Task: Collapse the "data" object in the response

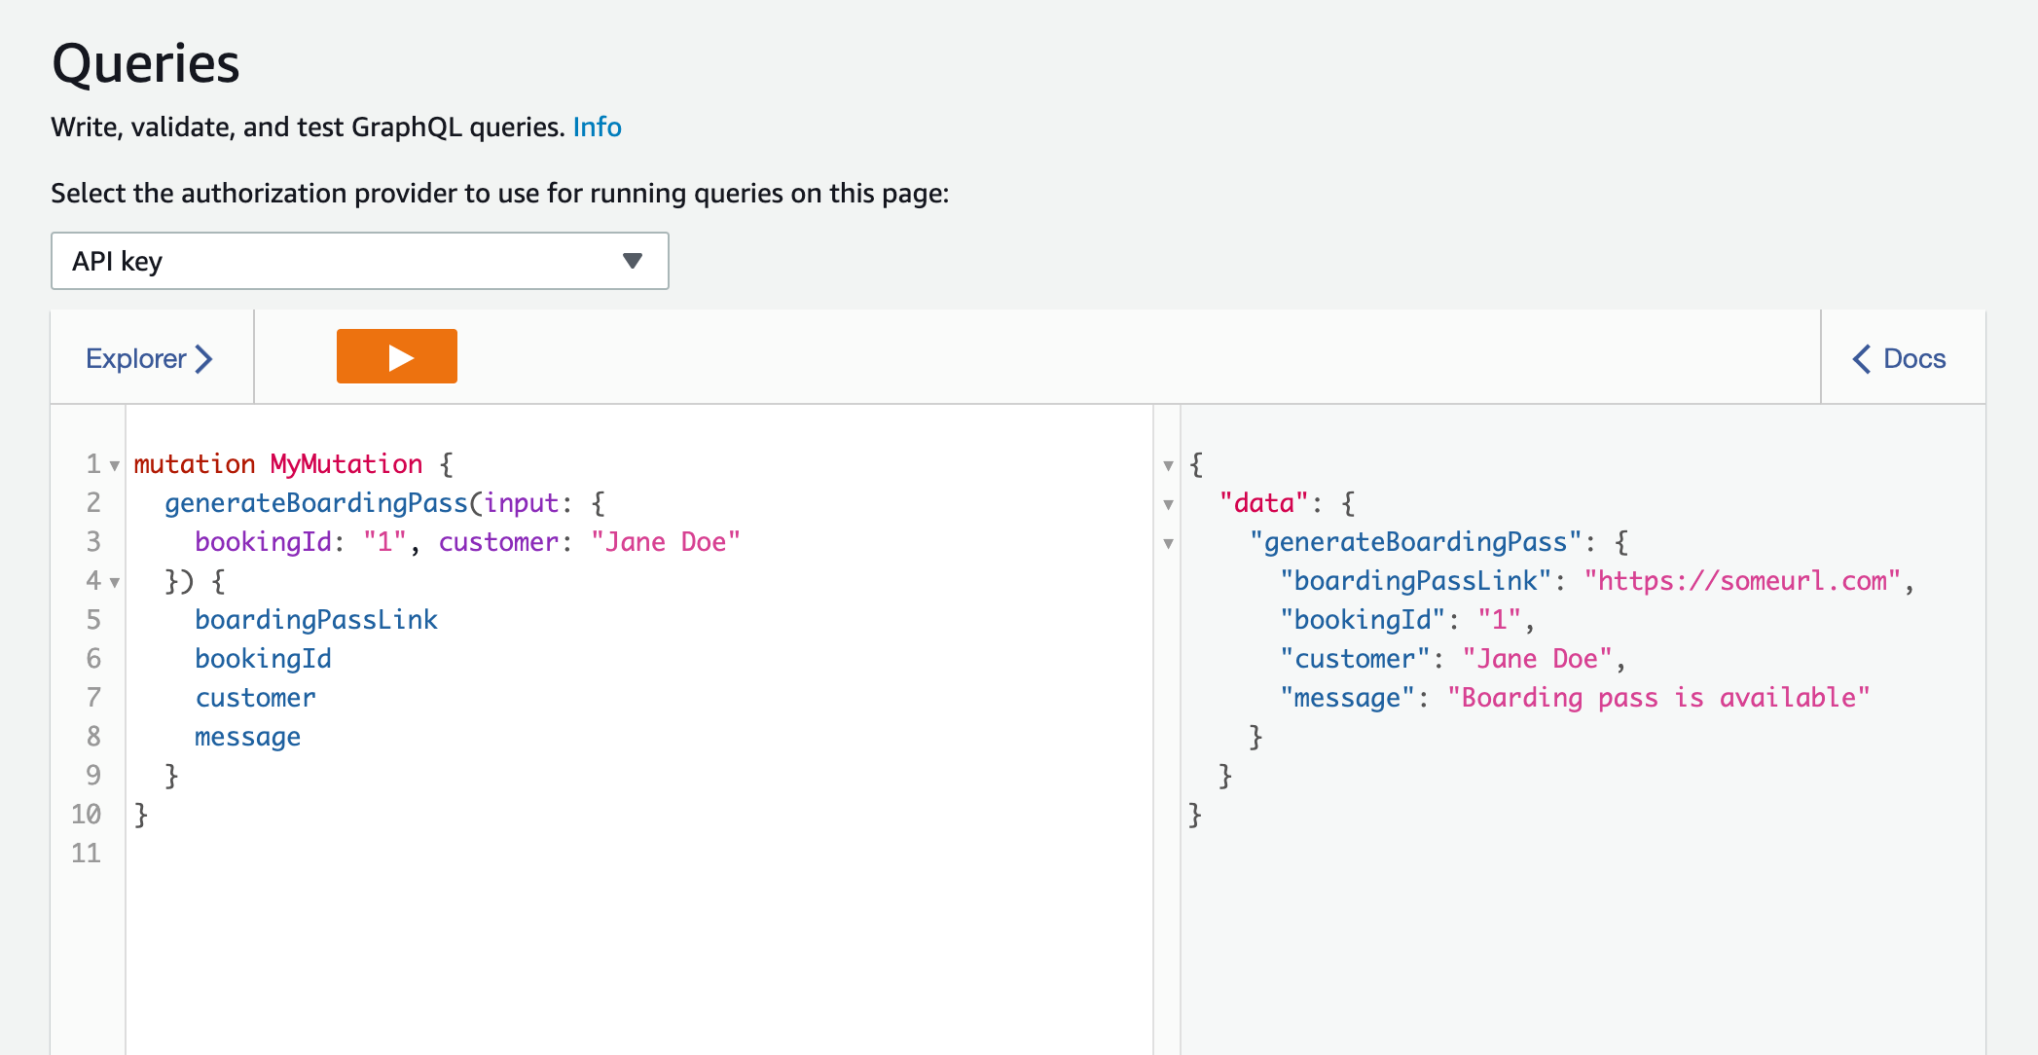Action: pyautogui.click(x=1168, y=505)
